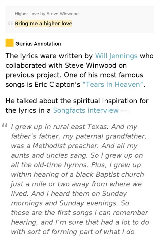Click "The lyrics ware written by" text
The width and height of the screenshot is (160, 249).
49,56
